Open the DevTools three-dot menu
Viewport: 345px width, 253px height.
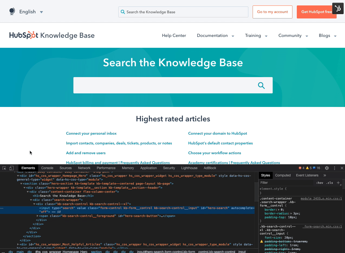pos(334,168)
